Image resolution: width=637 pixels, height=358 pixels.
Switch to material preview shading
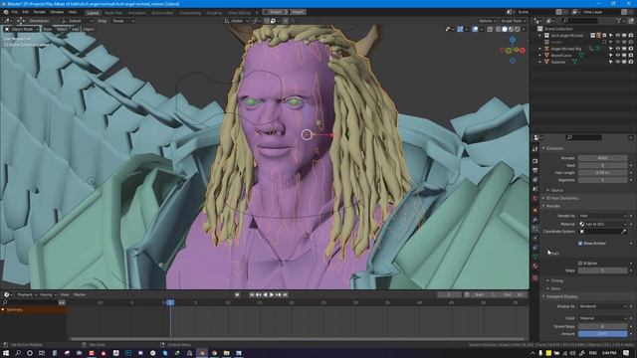point(511,29)
